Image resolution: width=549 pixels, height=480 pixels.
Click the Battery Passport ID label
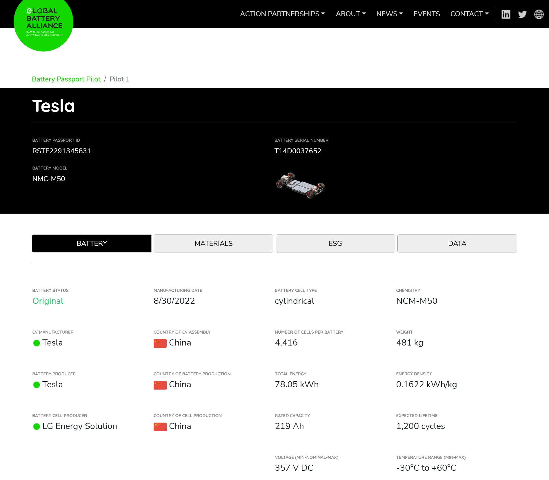(56, 140)
